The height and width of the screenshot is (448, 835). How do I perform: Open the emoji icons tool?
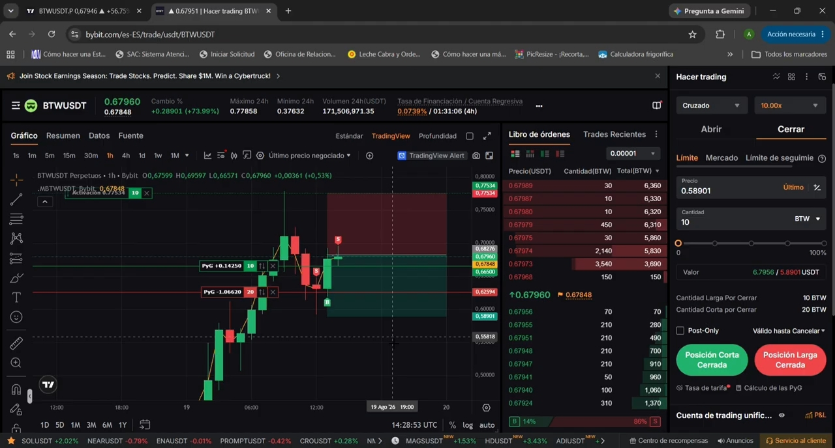pos(16,317)
